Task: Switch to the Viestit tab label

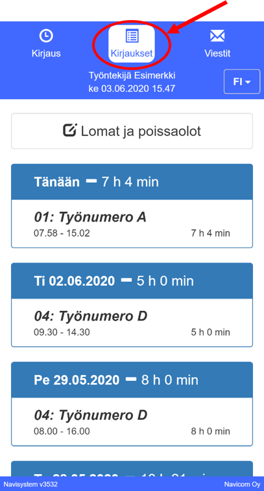Action: (x=217, y=53)
